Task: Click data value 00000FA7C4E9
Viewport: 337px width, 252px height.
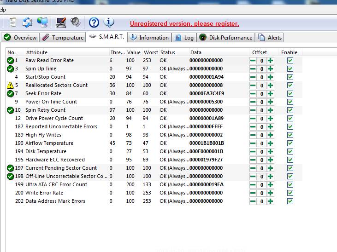Action: tap(207, 93)
